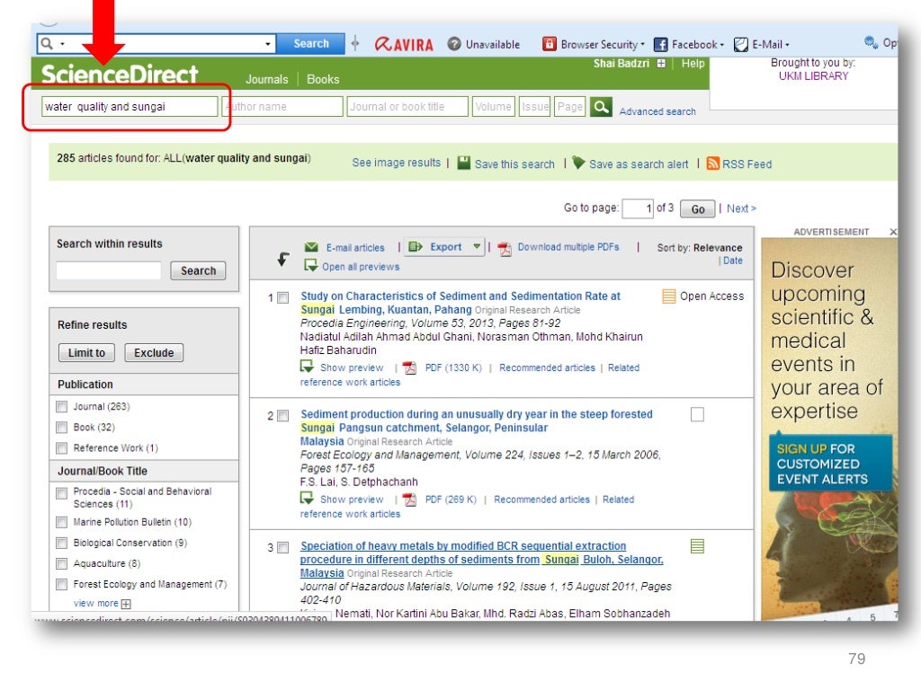Click the PDF icon for result 2
Screen dimensions: 921x690
[x=409, y=500]
